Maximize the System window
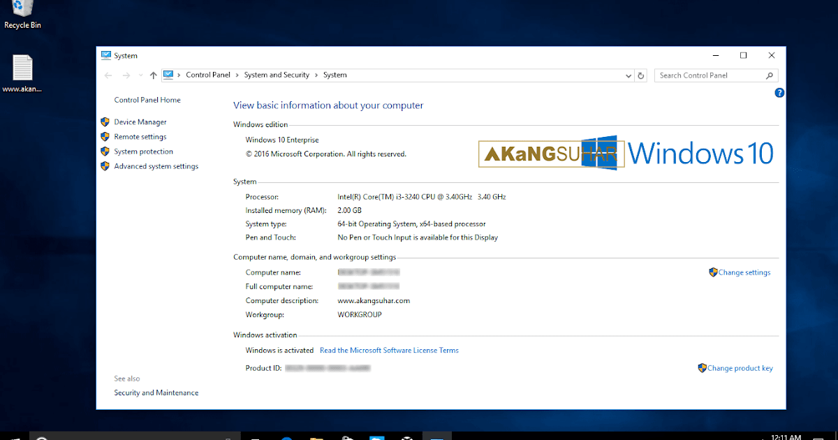838x440 pixels. [743, 55]
